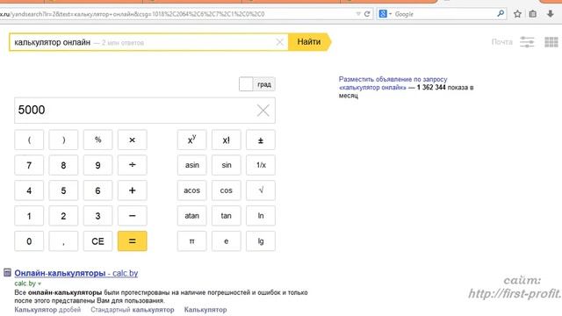
Task: Click digit 3 on the calculator
Action: [97, 216]
